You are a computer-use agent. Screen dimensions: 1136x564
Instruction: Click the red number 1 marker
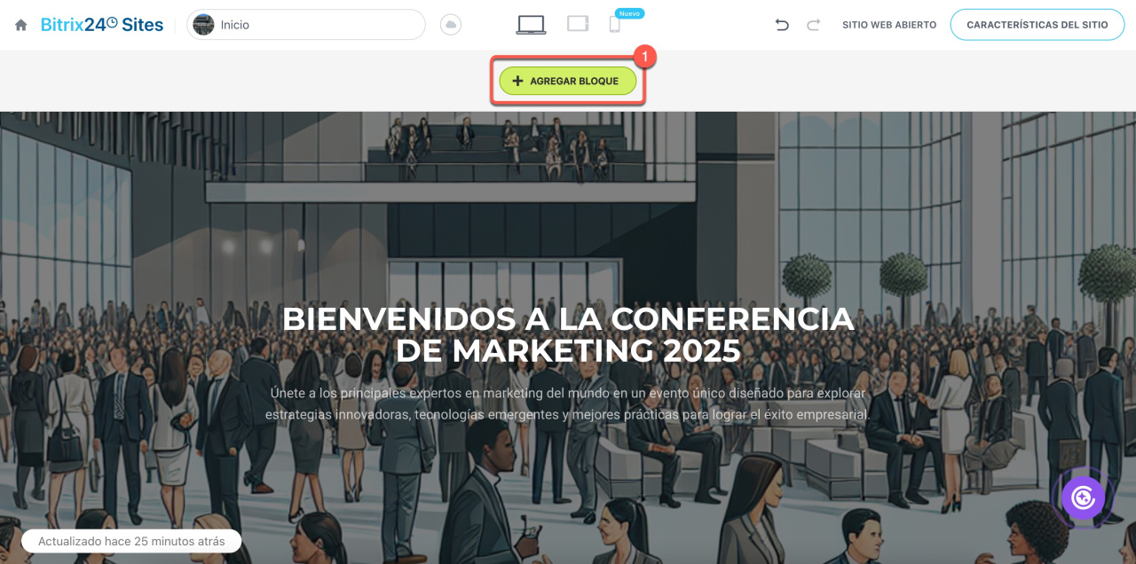coord(646,56)
